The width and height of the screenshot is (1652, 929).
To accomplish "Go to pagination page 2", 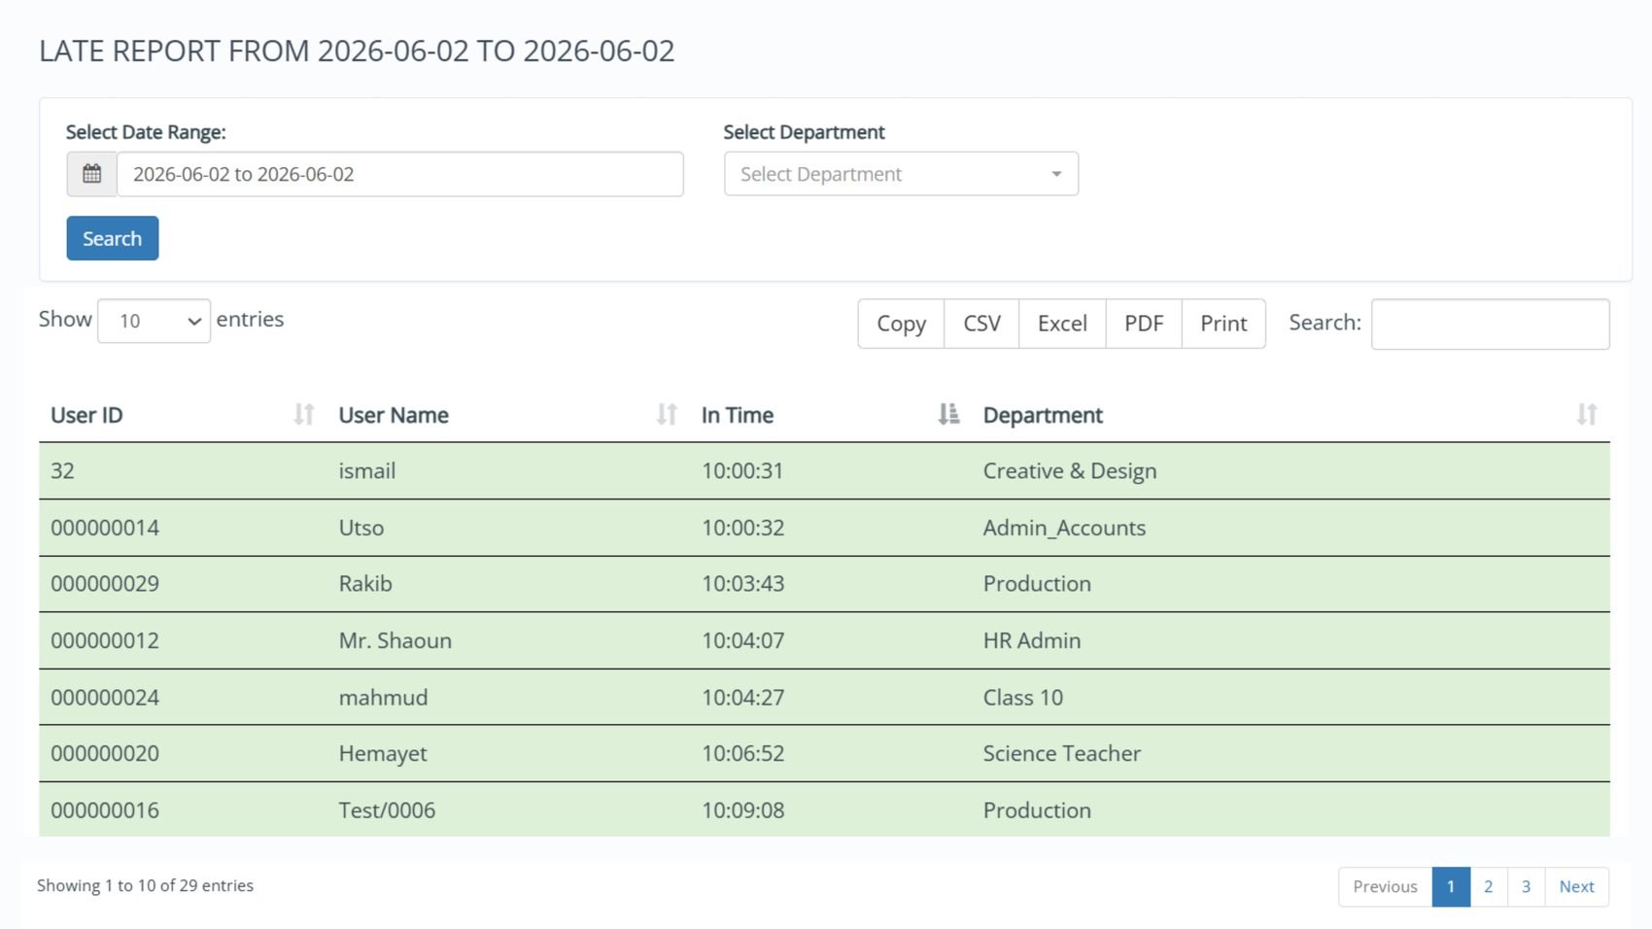I will 1488,886.
